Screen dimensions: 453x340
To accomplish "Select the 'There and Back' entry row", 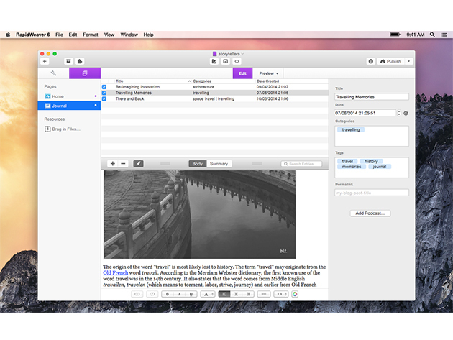I will tap(215, 98).
